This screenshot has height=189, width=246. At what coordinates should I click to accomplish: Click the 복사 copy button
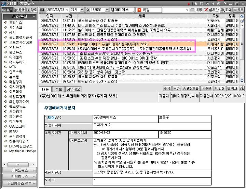coord(232,88)
